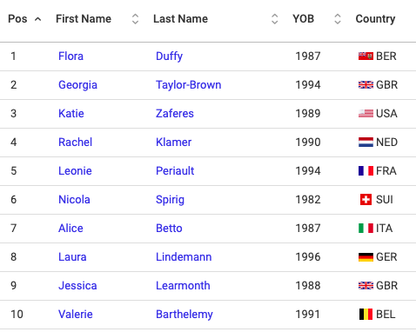Click the Netherlands flag next to NED
Image resolution: width=416 pixels, height=332 pixels.
366,143
